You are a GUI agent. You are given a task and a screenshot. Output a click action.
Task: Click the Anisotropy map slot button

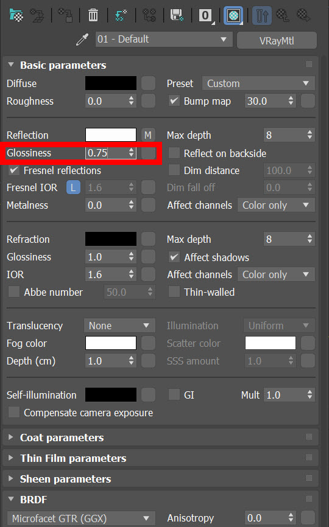[308, 518]
